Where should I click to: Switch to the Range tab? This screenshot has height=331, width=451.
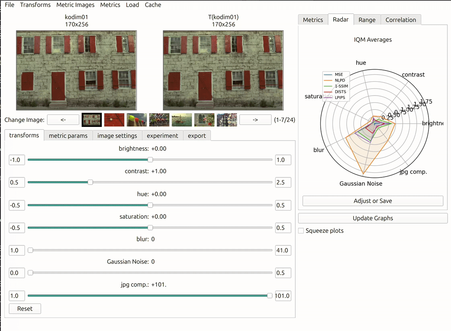point(367,20)
